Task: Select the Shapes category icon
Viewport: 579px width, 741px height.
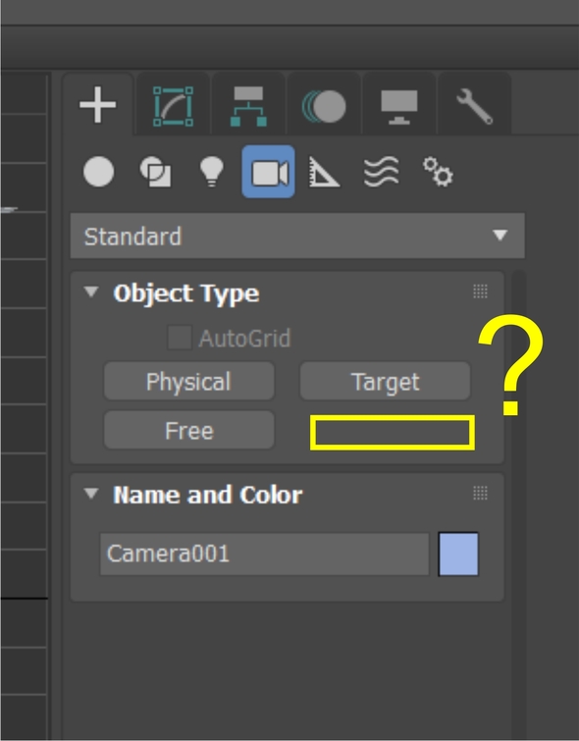Action: pos(155,172)
